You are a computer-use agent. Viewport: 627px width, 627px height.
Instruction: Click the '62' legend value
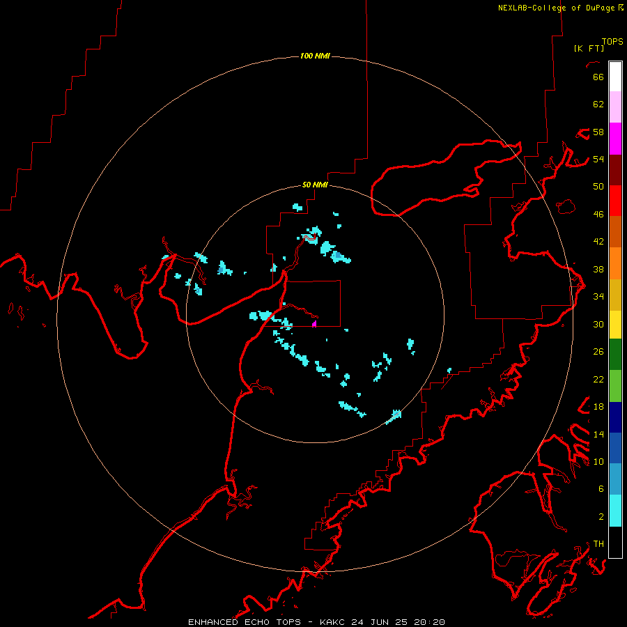tap(598, 104)
